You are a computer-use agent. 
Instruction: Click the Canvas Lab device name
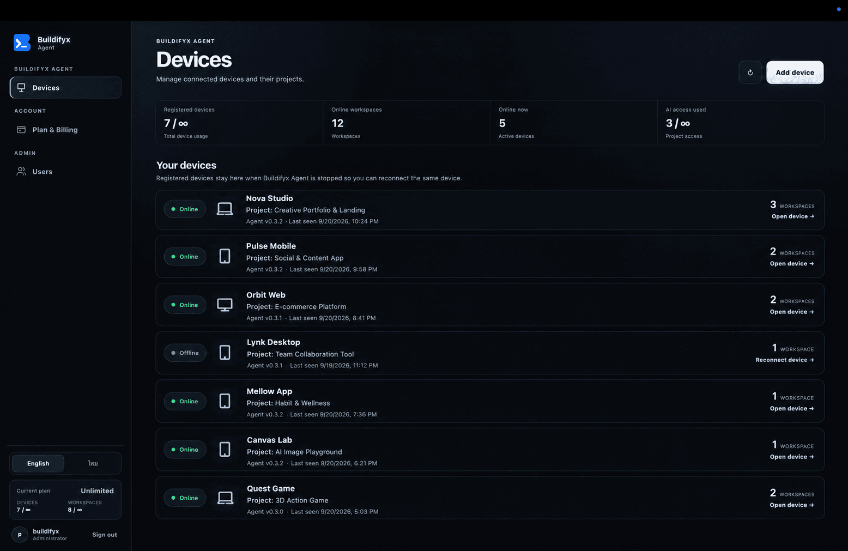269,440
